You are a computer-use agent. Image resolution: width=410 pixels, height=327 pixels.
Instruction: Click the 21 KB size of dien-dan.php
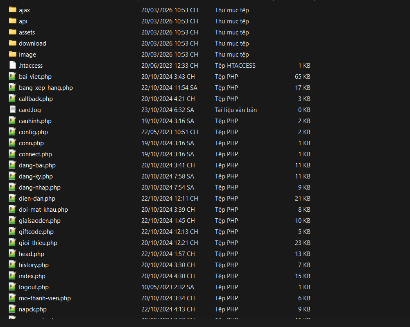303,199
